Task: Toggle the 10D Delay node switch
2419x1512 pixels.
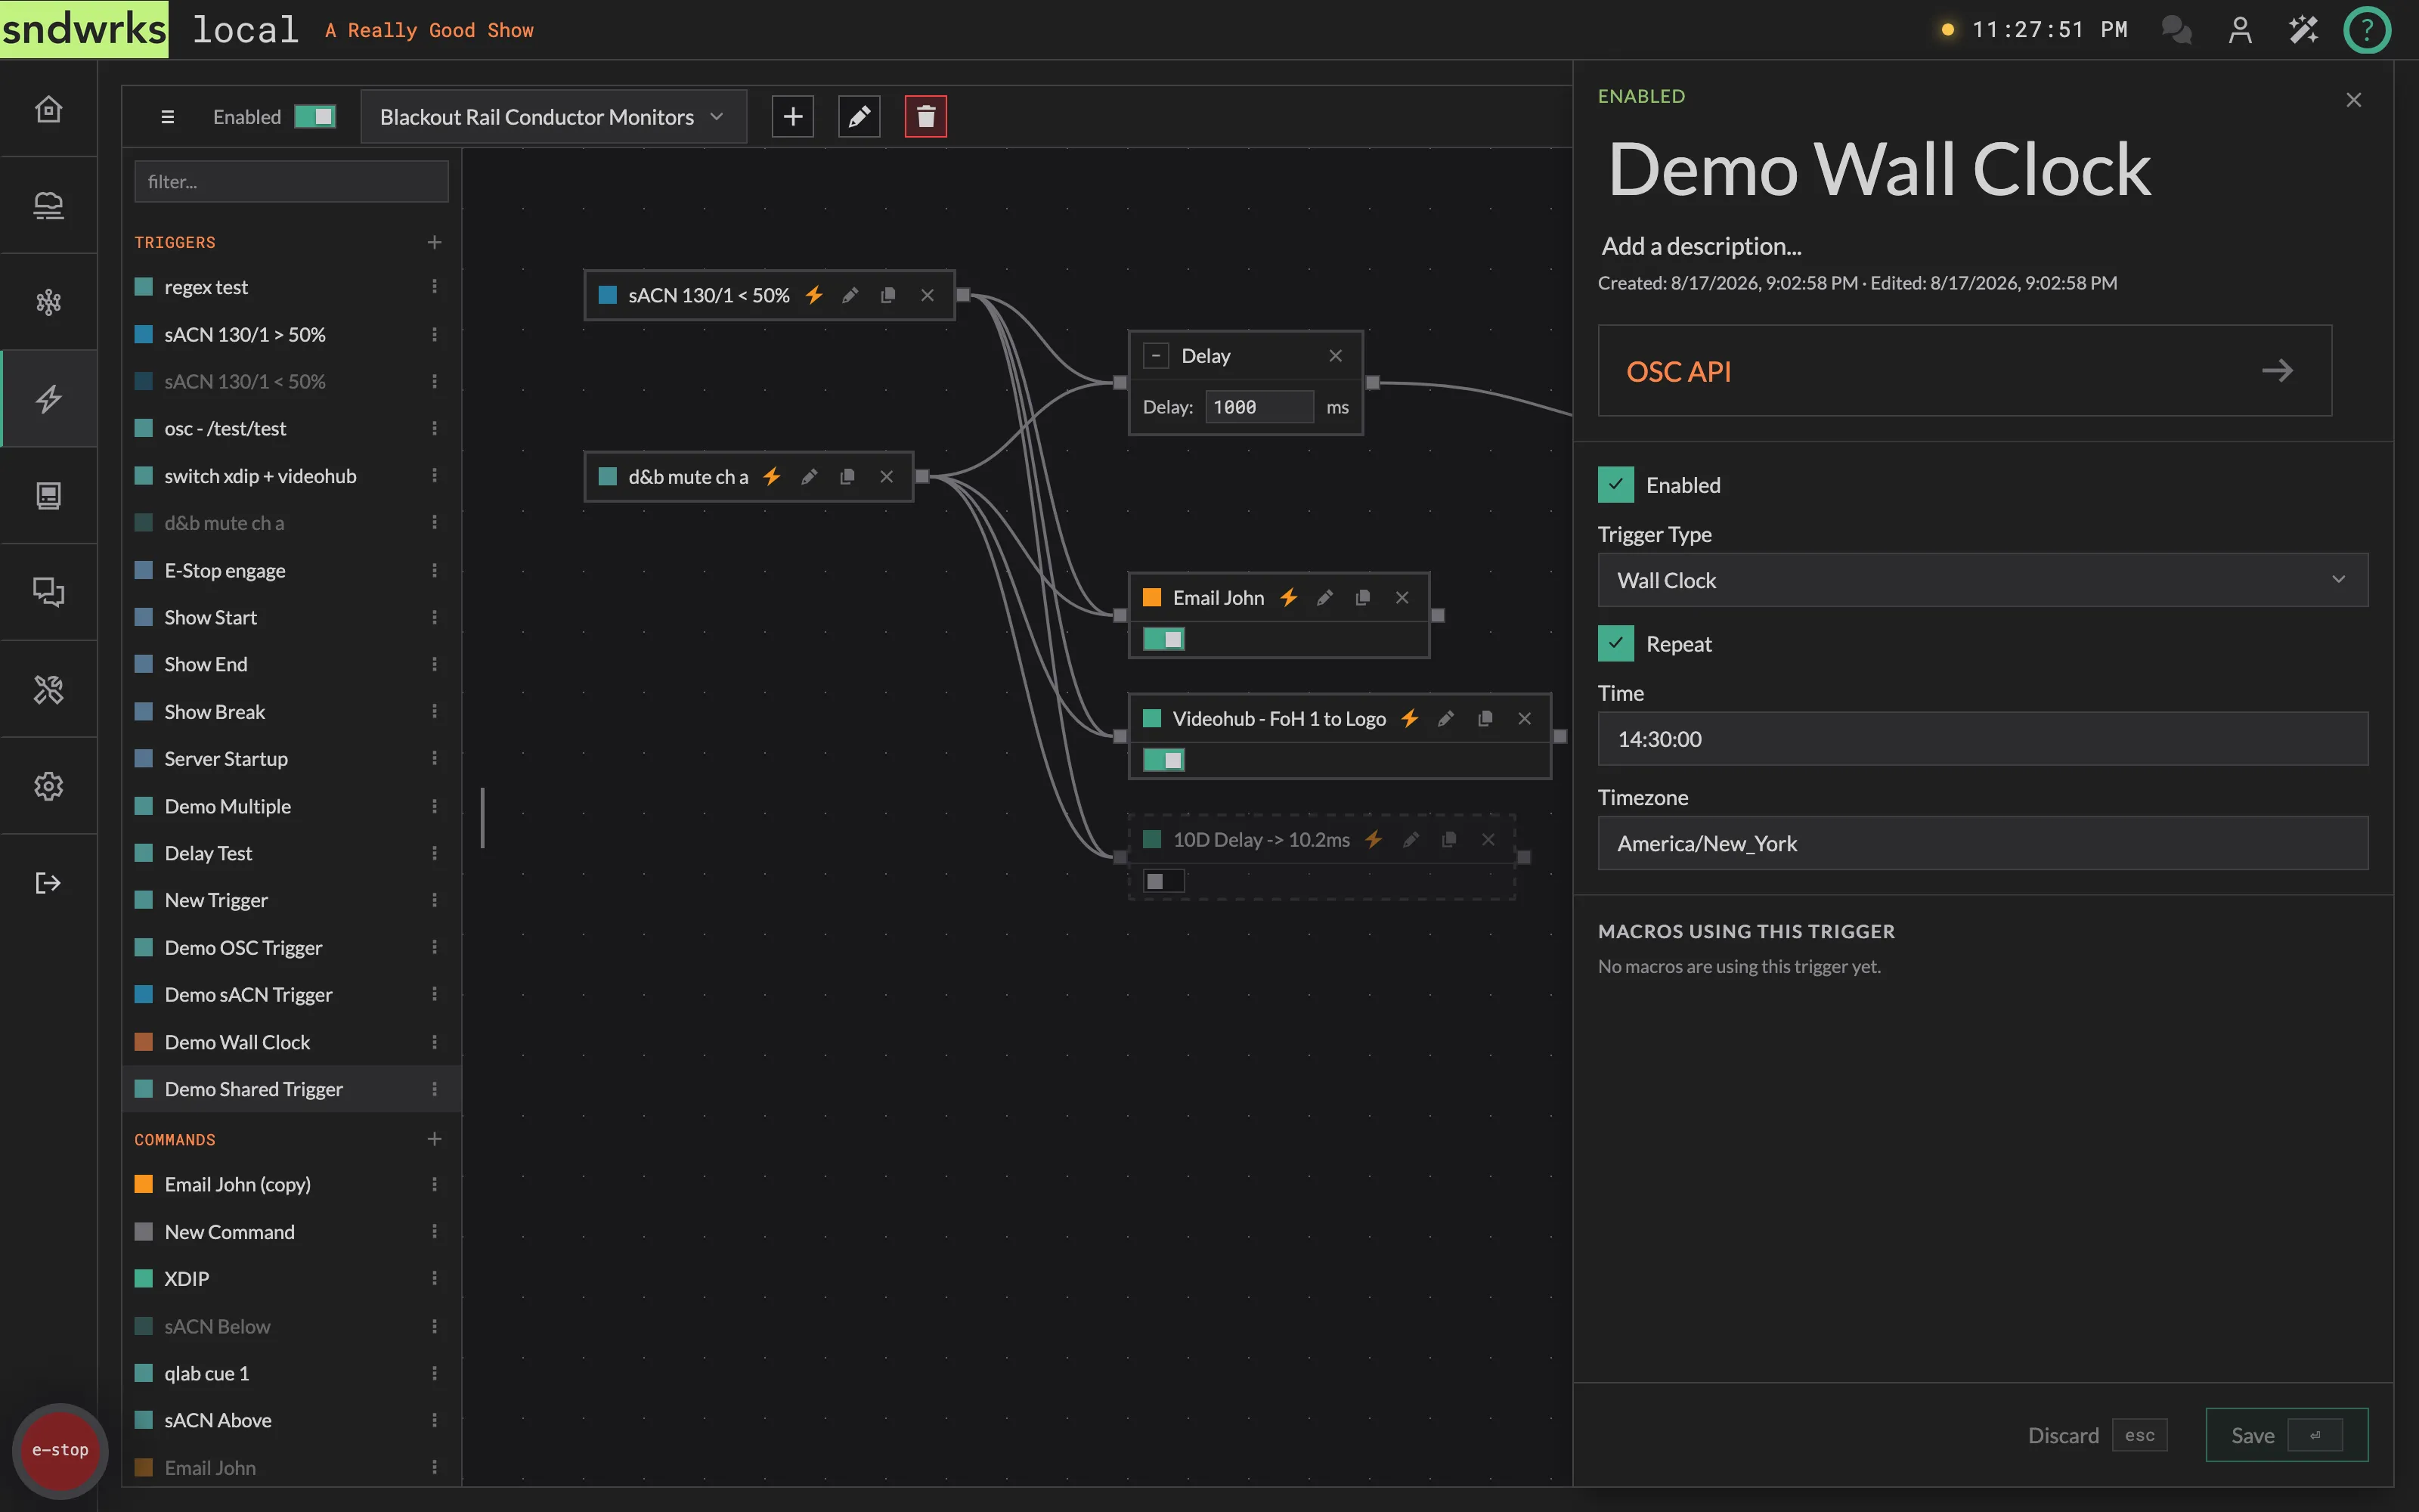Action: (x=1163, y=881)
